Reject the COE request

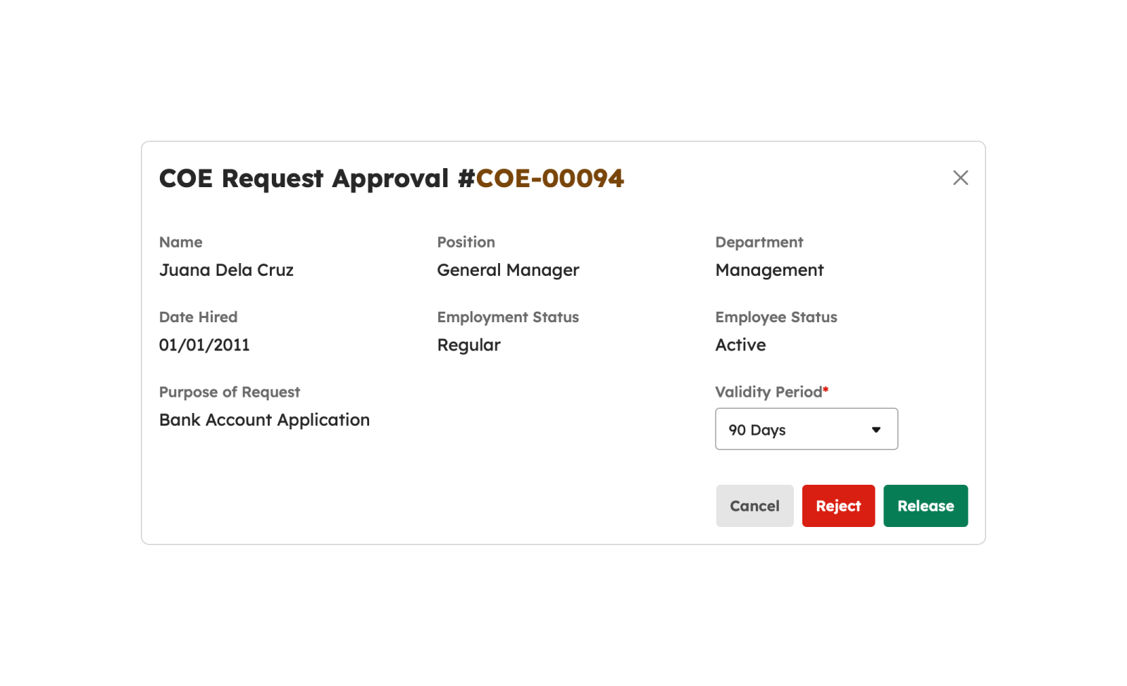[x=838, y=506]
